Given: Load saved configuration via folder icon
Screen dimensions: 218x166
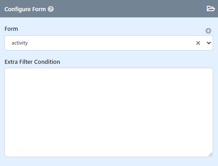Looking at the screenshot, I should pos(211,8).
